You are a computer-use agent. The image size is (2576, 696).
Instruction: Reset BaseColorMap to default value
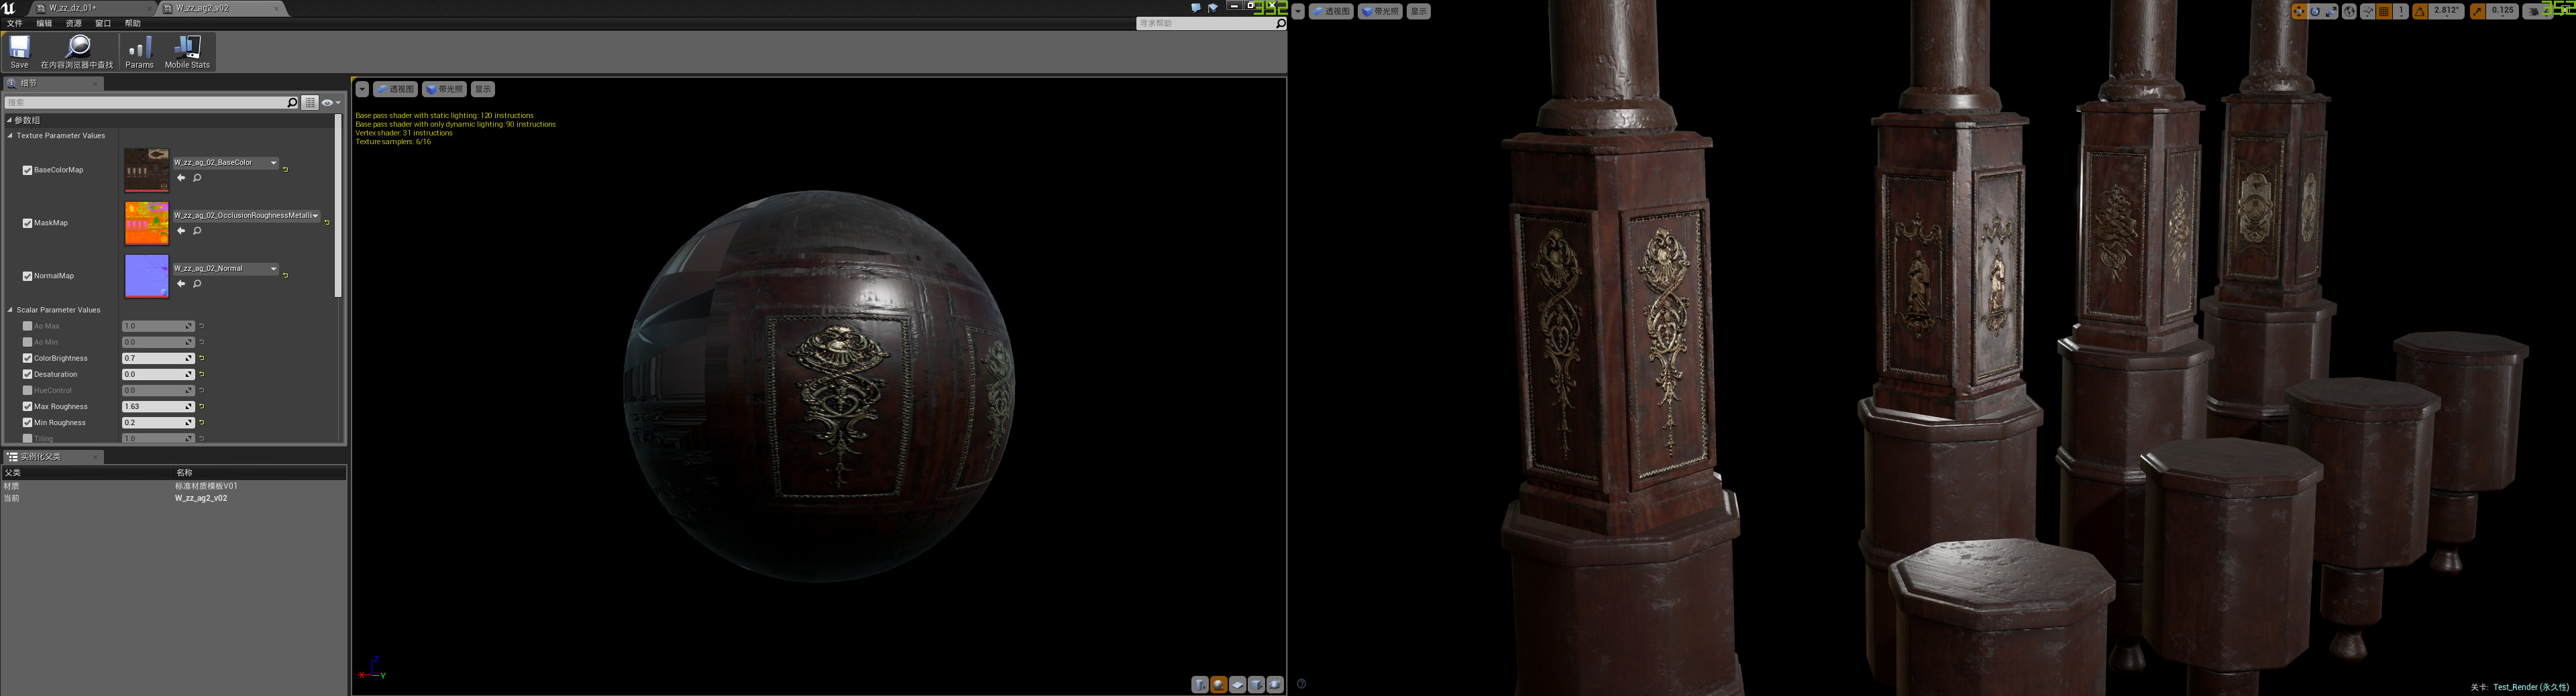(285, 169)
